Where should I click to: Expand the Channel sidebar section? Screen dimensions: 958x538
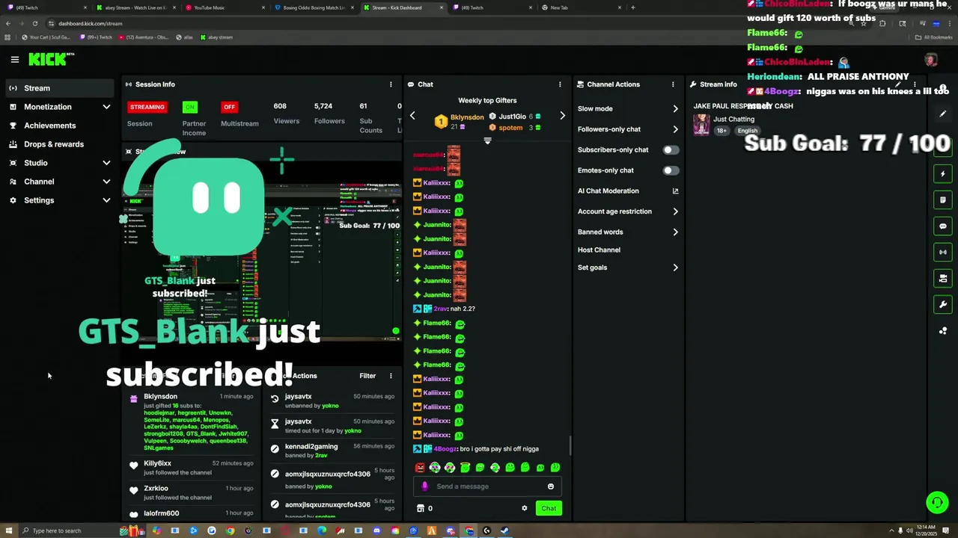106,182
